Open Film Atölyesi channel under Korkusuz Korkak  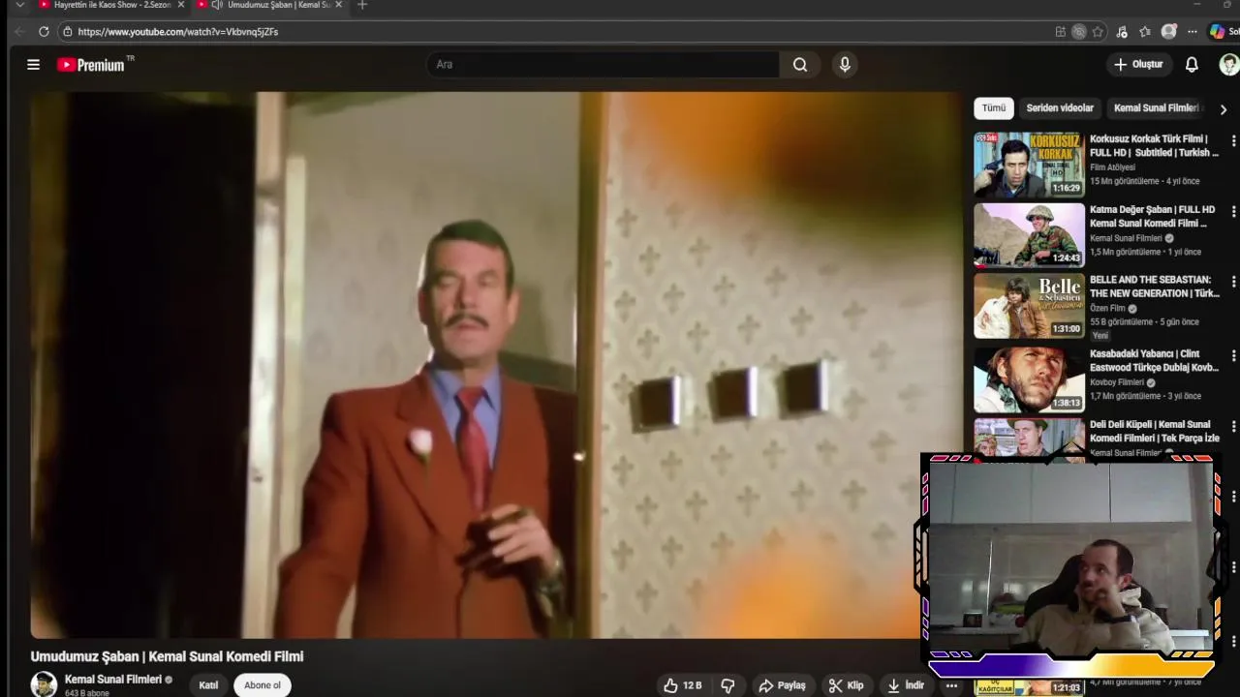coord(1112,167)
